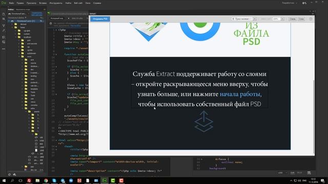Open File Explorer from the taskbar
This screenshot has width=328, height=184.
(x=37, y=180)
